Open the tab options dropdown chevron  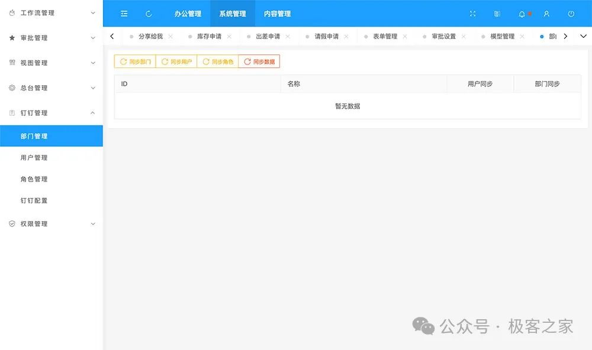point(583,36)
